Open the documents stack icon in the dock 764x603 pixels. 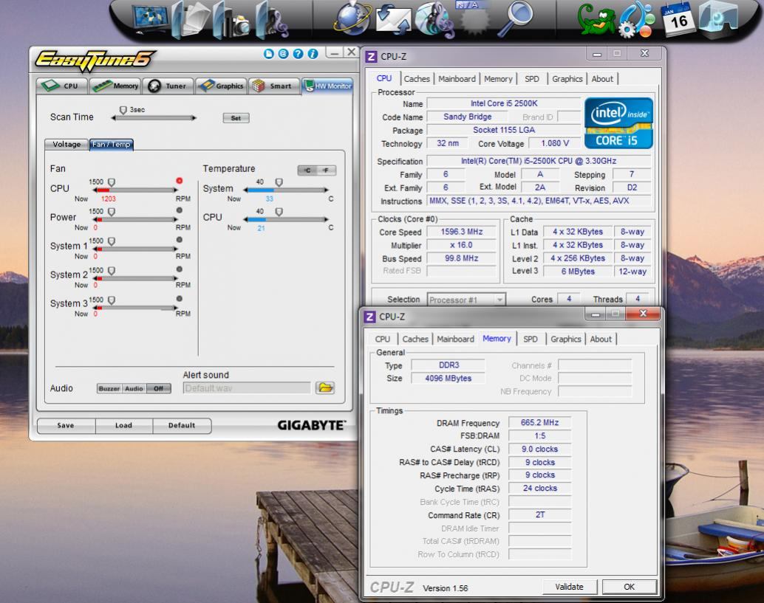[191, 19]
